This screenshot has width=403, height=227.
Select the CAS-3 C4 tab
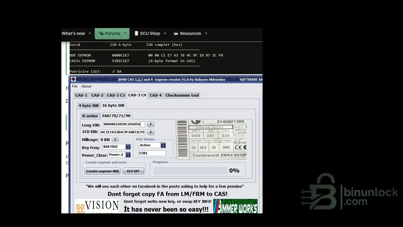point(137,95)
